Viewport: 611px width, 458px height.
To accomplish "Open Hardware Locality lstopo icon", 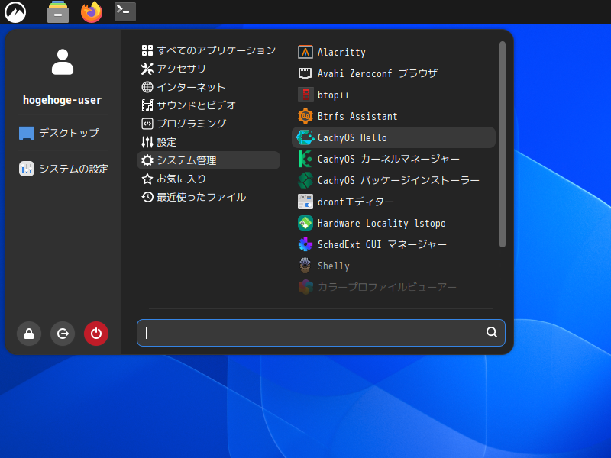I will click(x=305, y=223).
